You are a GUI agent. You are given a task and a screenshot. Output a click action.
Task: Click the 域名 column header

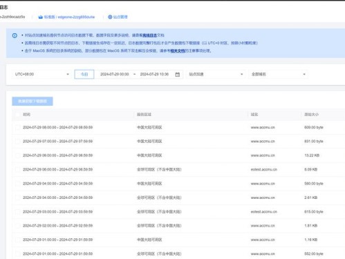(x=254, y=115)
